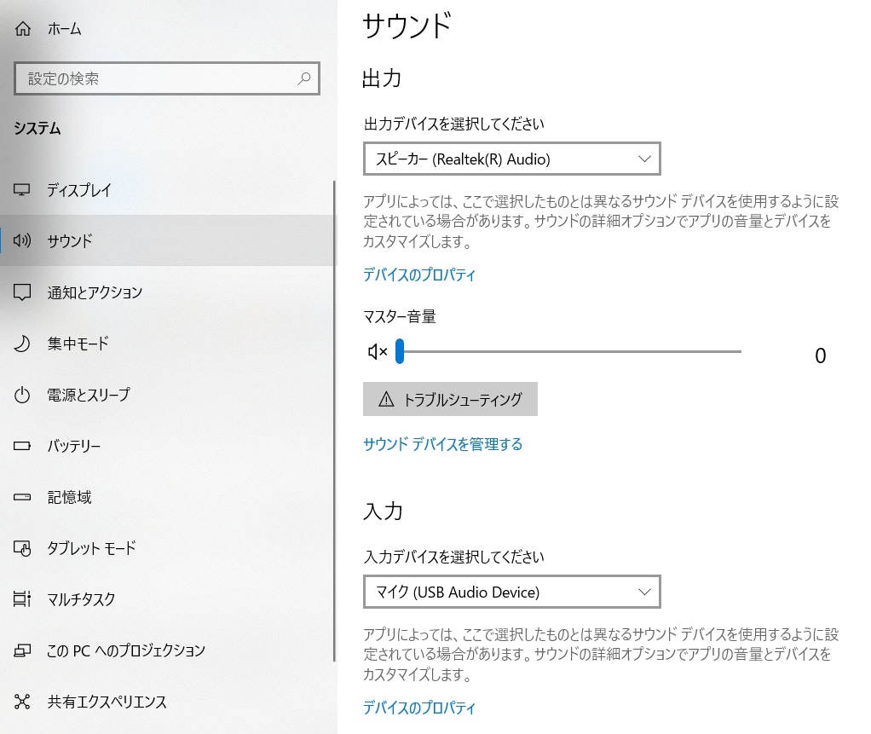
Task: Select 通知とアクション in the sidebar
Action: click(167, 292)
